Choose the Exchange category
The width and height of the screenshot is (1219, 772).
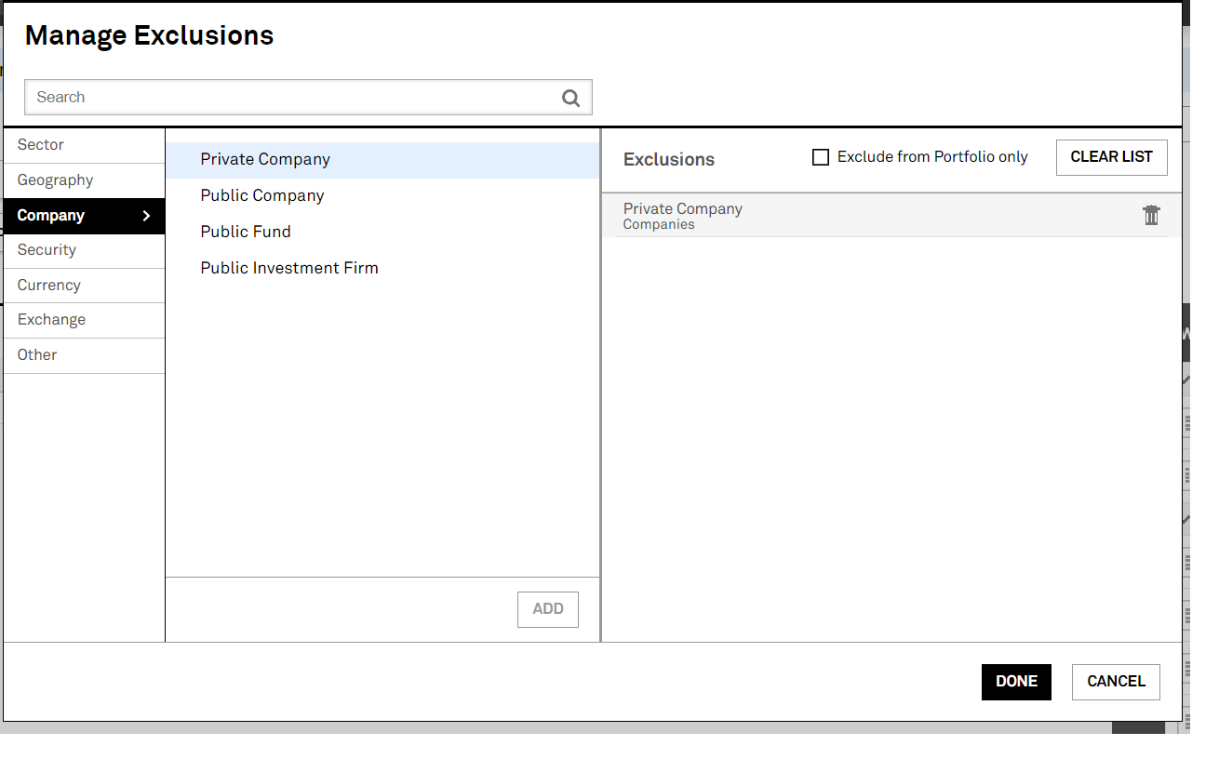pyautogui.click(x=52, y=320)
